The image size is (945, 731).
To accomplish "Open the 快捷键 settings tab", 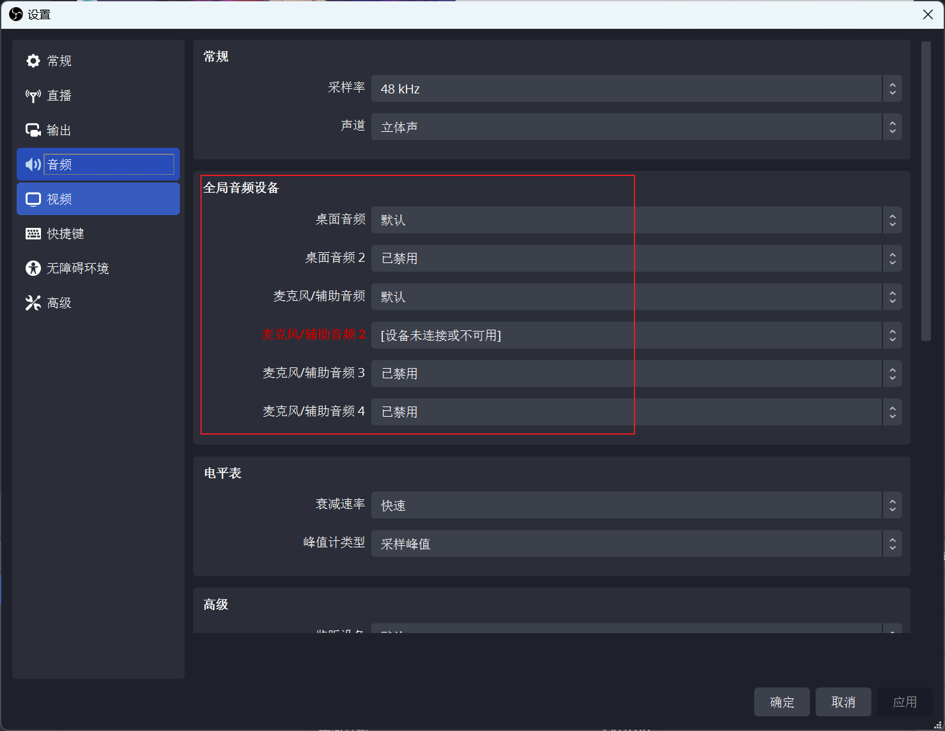I will pos(98,234).
